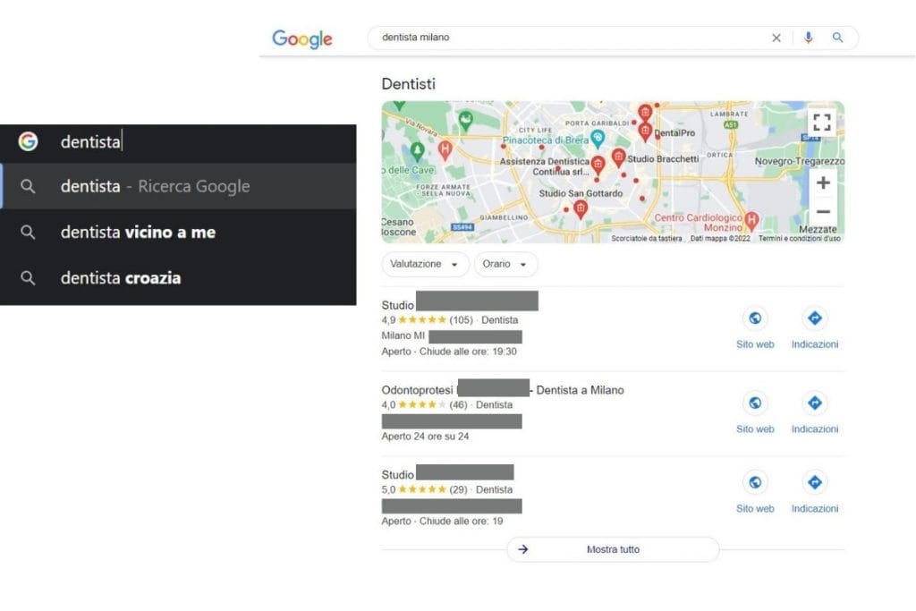Click the DentalPro map pin
This screenshot has width=916, height=611.
(x=645, y=131)
